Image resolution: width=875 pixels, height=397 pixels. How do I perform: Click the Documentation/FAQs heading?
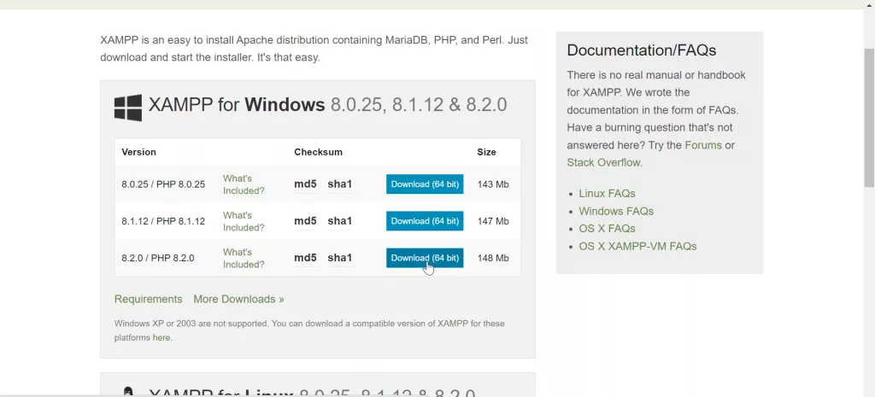pos(642,50)
